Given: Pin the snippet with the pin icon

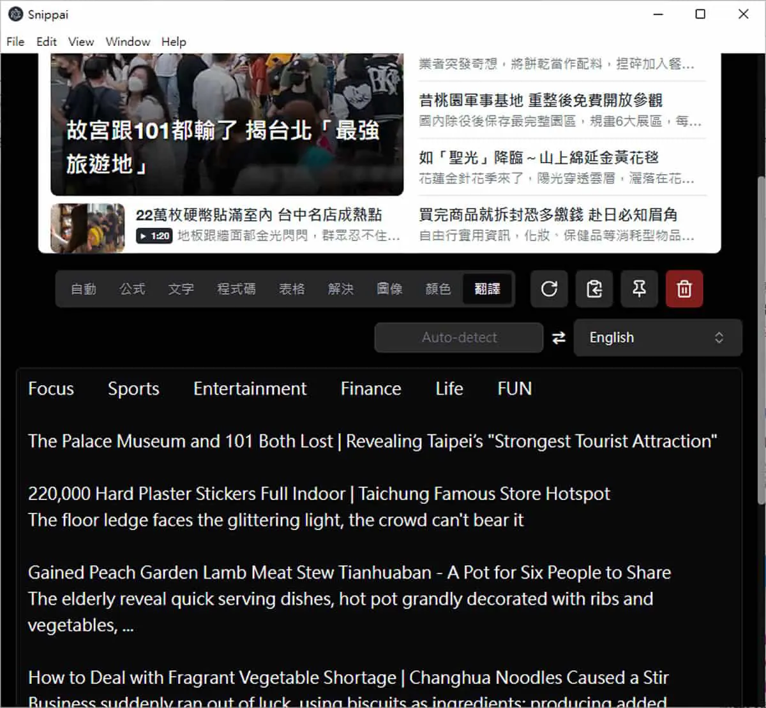Looking at the screenshot, I should (x=639, y=289).
